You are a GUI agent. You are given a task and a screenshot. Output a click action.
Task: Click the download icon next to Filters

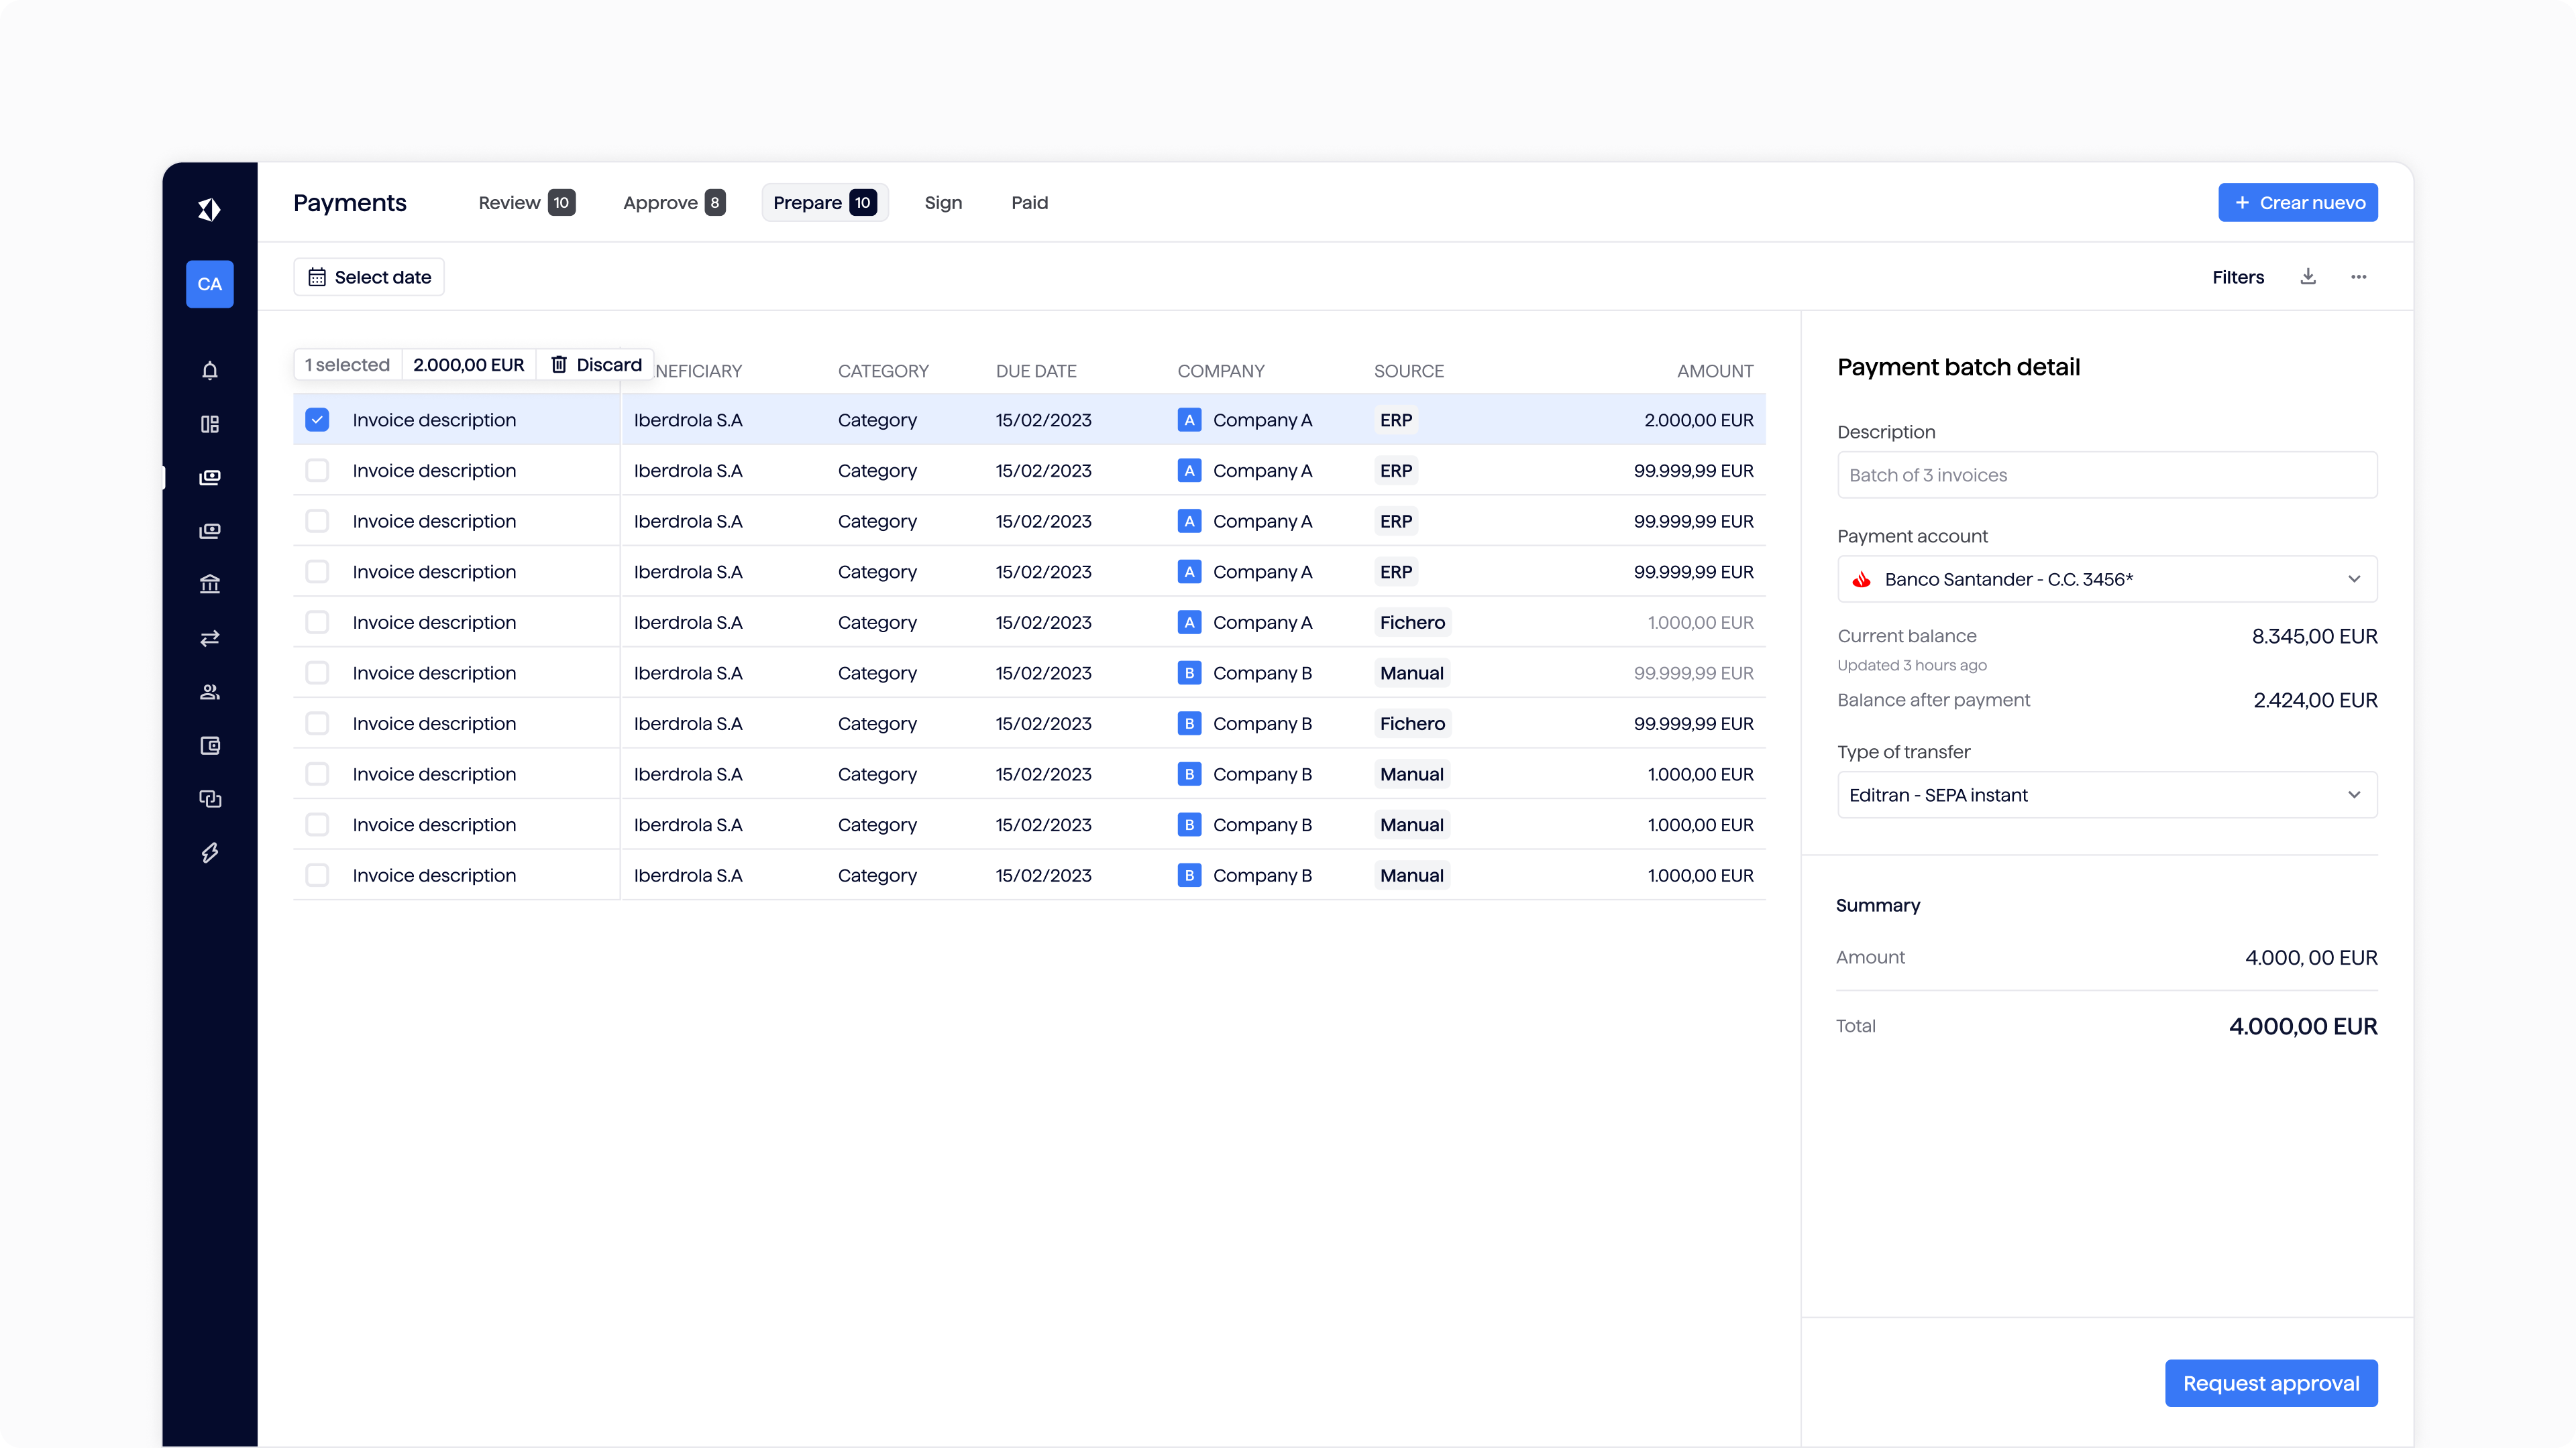pyautogui.click(x=2308, y=277)
